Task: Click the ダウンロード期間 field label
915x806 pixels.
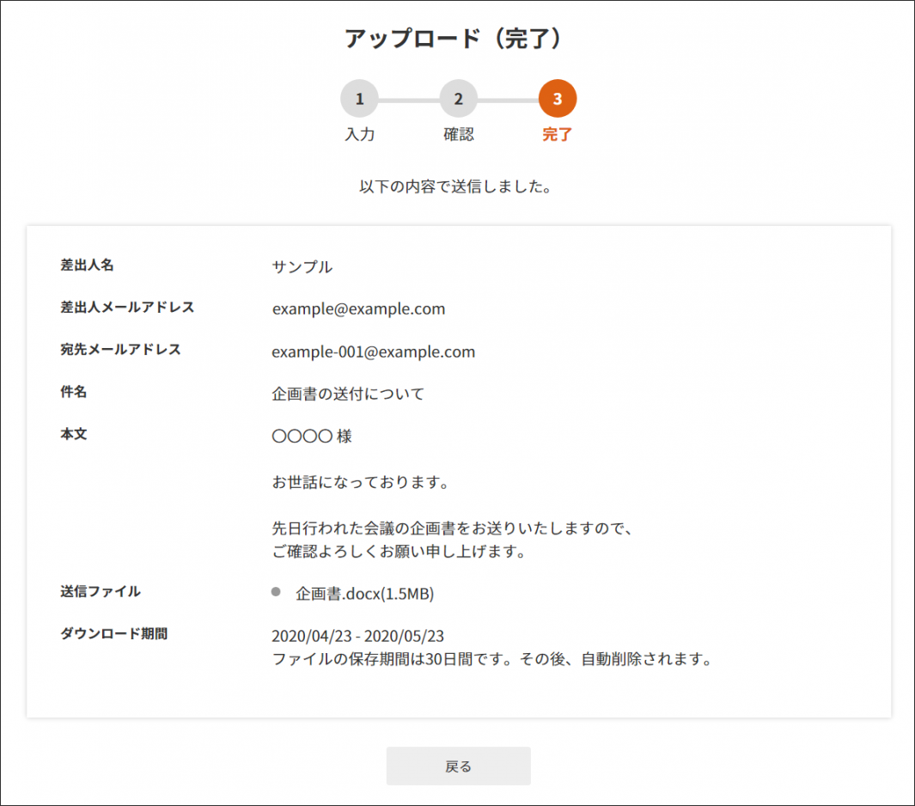Action: point(113,634)
